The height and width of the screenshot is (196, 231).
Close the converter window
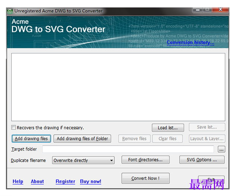click(x=220, y=10)
